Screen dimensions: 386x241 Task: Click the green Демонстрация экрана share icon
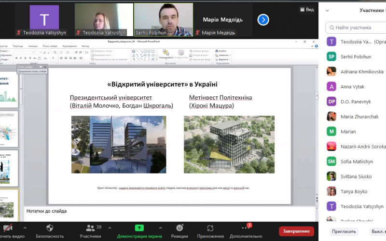139,228
